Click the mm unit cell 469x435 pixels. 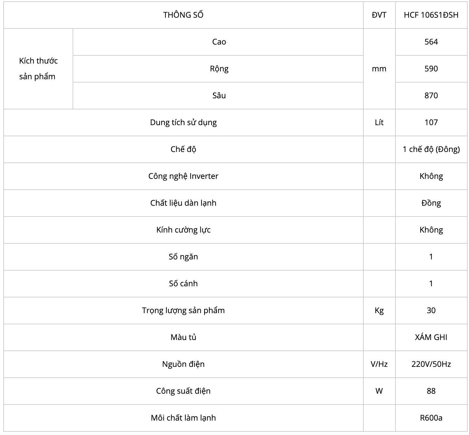(379, 69)
